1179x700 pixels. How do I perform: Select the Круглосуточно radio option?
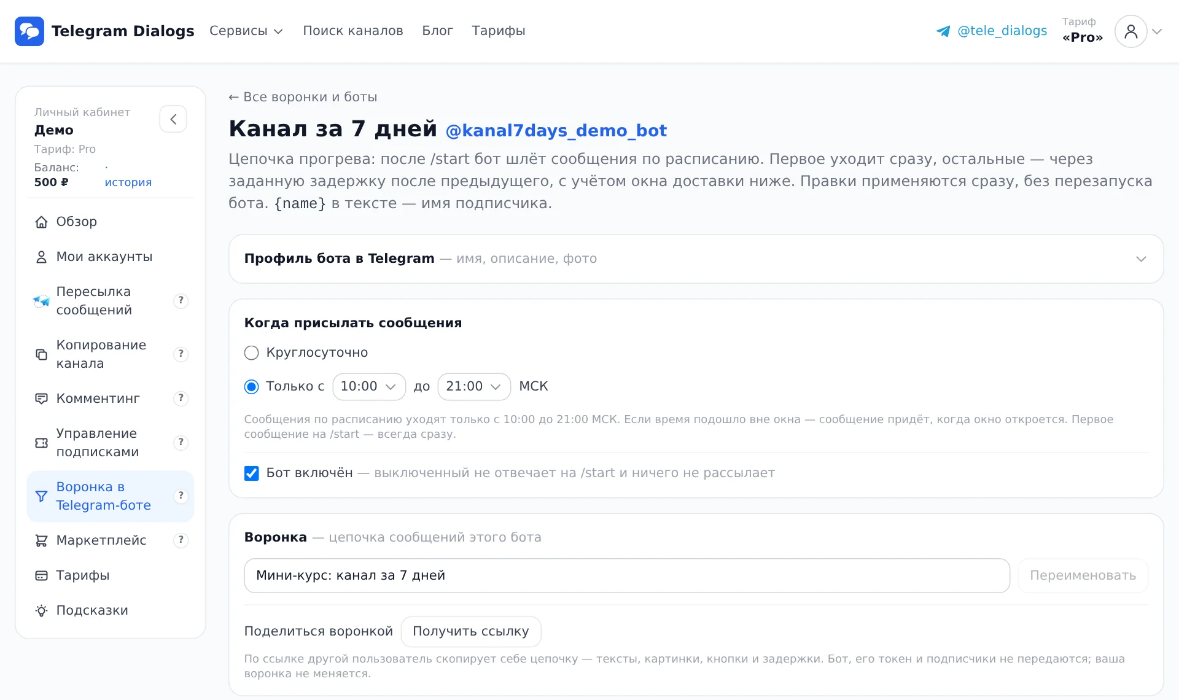pyautogui.click(x=251, y=352)
